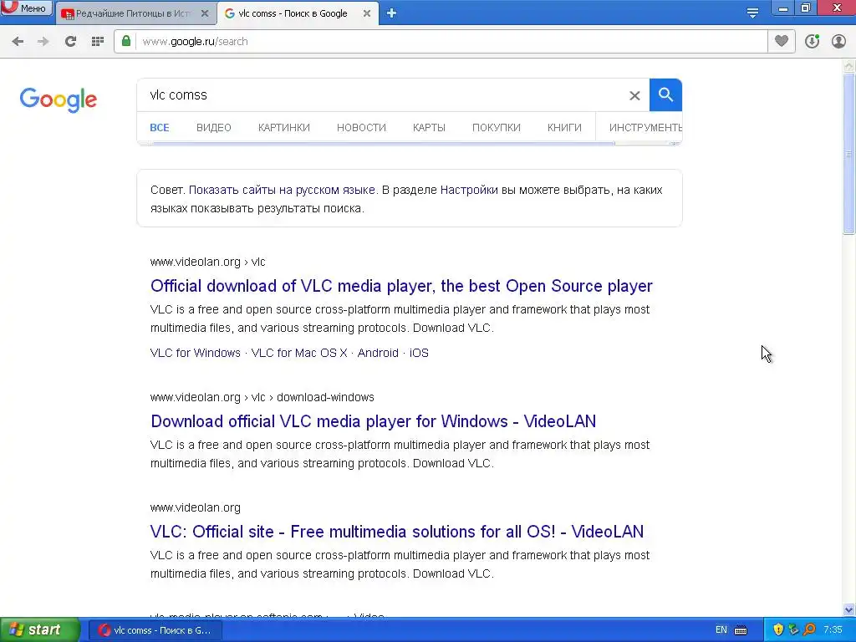Image resolution: width=856 pixels, height=642 pixels.
Task: Open the Opera Меню button
Action: 26,8
